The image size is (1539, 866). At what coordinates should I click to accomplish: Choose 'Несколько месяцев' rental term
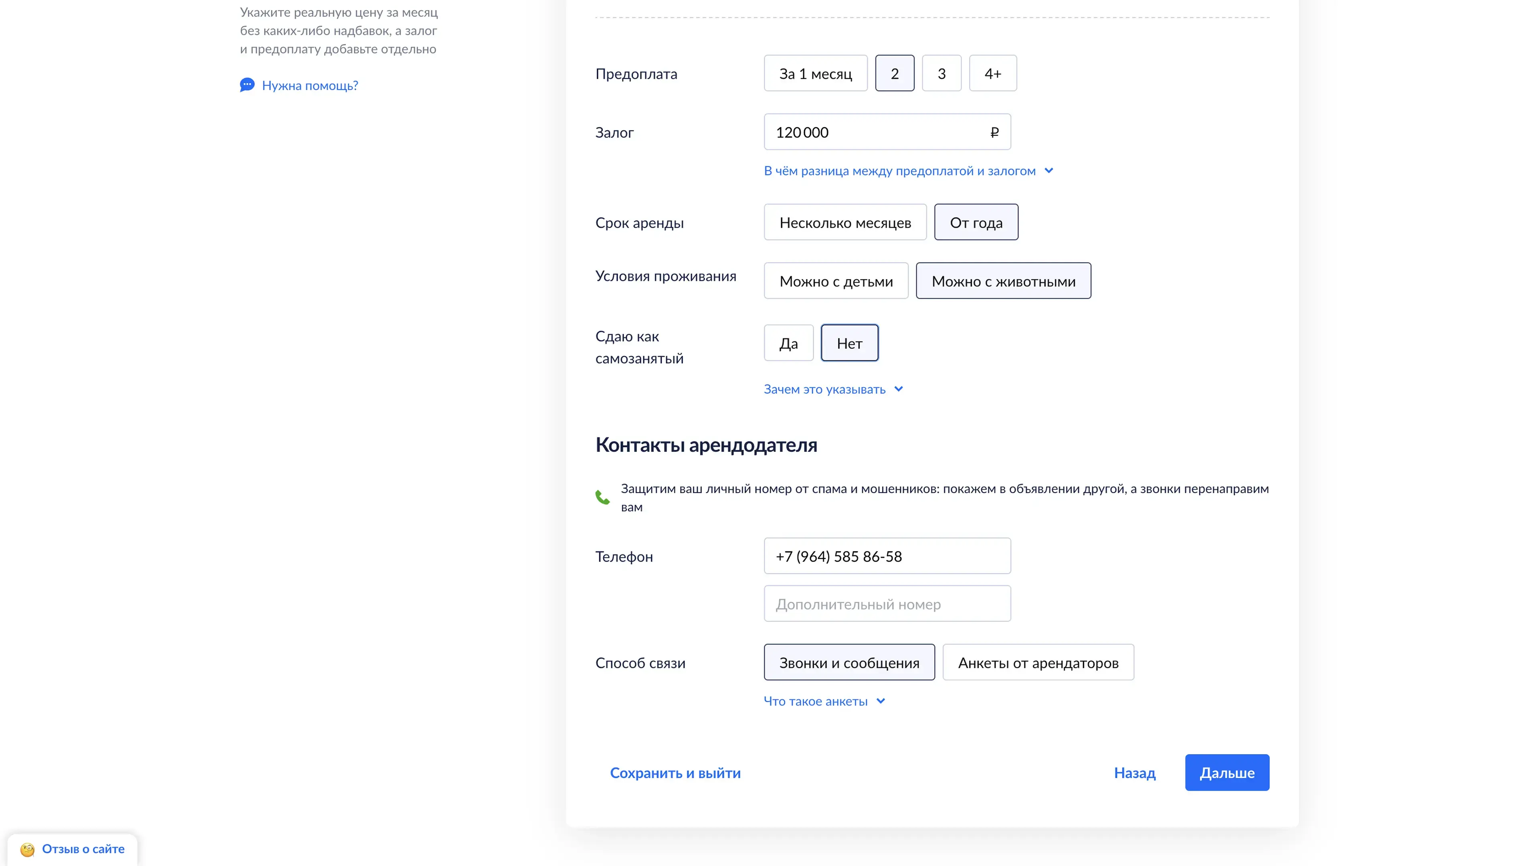coord(845,223)
